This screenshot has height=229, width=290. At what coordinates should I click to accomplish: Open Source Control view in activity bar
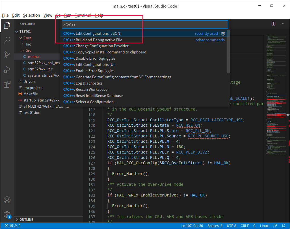(7, 55)
